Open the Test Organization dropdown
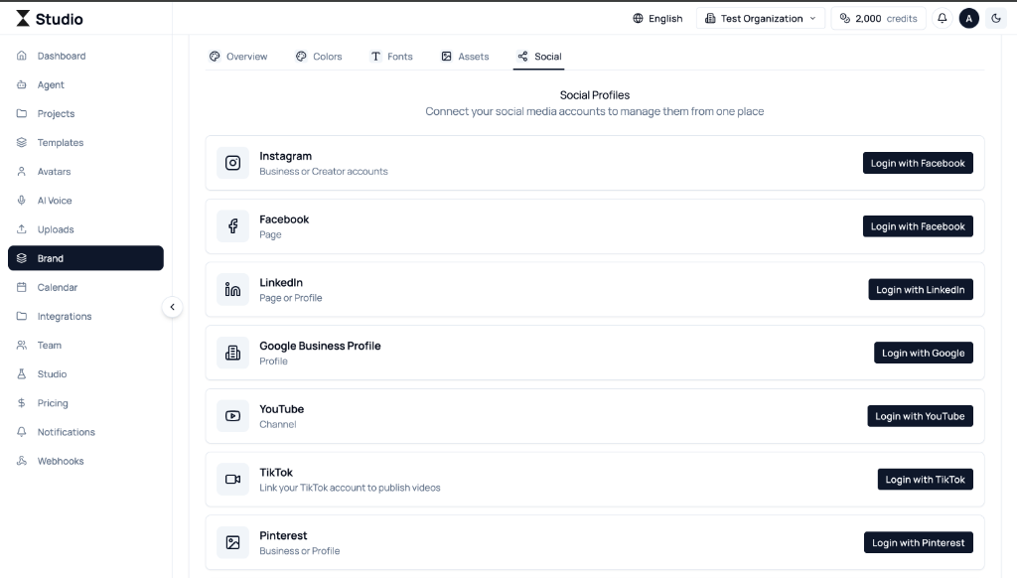 point(760,18)
